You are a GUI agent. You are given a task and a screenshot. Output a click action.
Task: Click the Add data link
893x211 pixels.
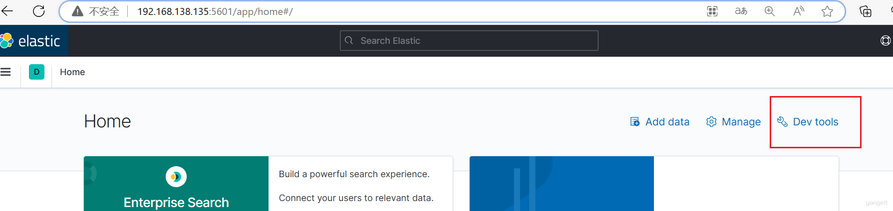[659, 122]
